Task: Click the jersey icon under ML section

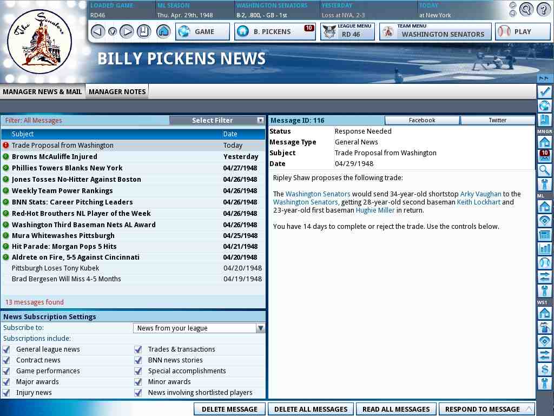Action: (x=544, y=292)
